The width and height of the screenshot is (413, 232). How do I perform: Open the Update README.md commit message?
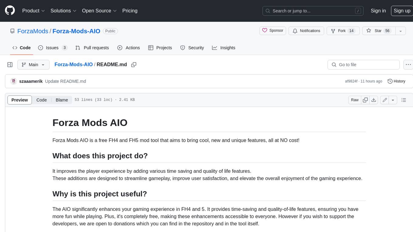click(x=65, y=81)
